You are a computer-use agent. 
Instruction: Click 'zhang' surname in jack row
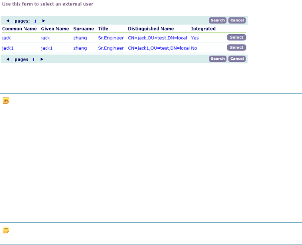pos(80,38)
